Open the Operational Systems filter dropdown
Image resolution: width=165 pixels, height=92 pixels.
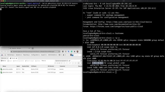(61, 61)
